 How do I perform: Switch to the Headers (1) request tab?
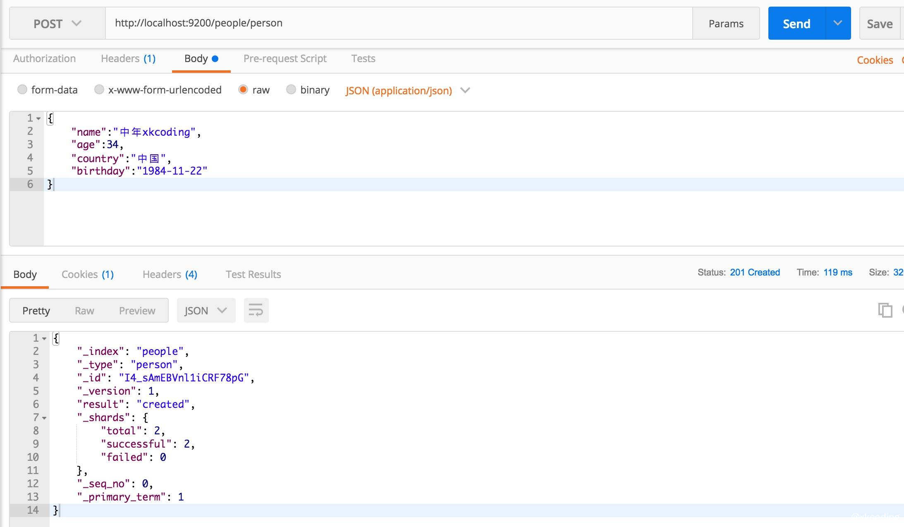pos(128,59)
